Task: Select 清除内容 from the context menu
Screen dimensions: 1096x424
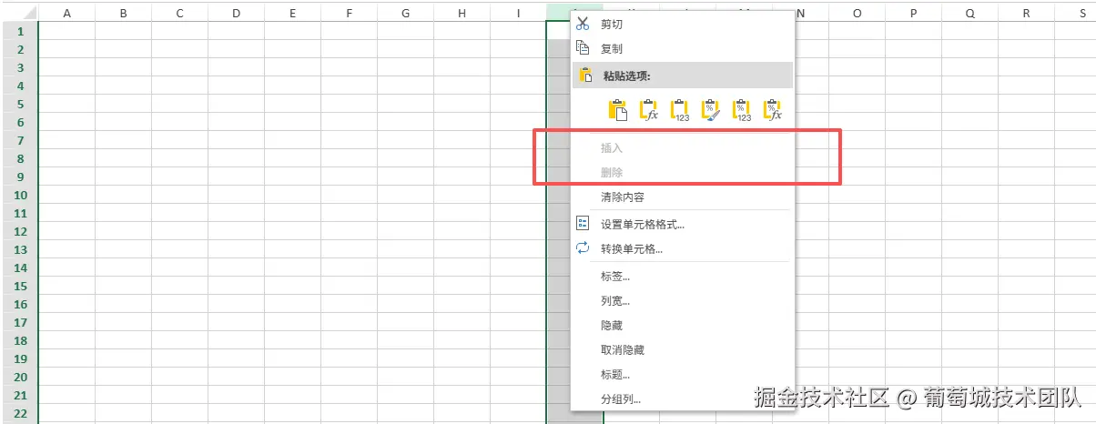Action: [x=683, y=197]
